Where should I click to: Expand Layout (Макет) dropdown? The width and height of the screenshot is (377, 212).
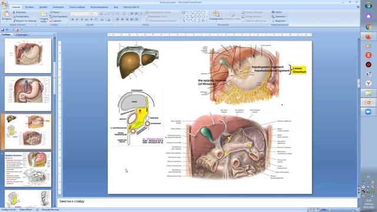coord(55,12)
